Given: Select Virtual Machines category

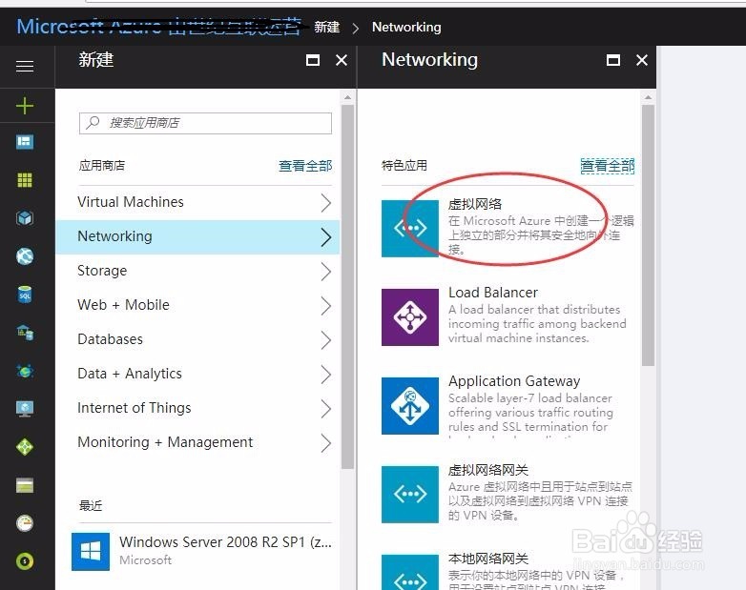Looking at the screenshot, I should click(x=197, y=202).
